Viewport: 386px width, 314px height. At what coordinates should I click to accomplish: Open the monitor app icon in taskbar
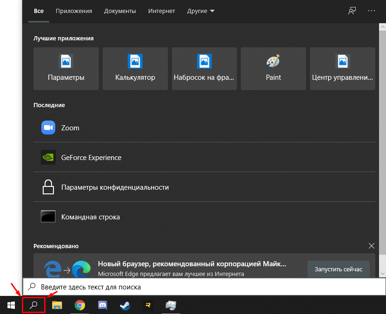pyautogui.click(x=171, y=305)
